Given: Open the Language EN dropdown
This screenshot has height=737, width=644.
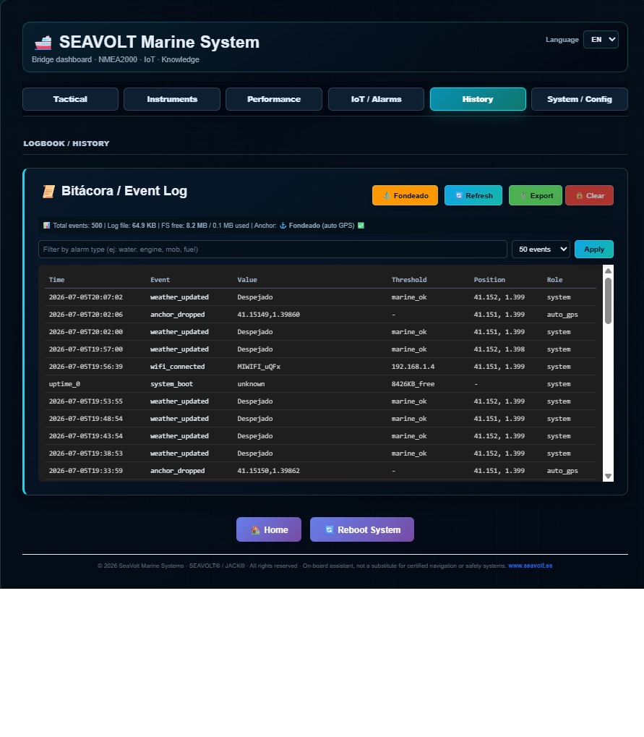Looking at the screenshot, I should click(601, 40).
